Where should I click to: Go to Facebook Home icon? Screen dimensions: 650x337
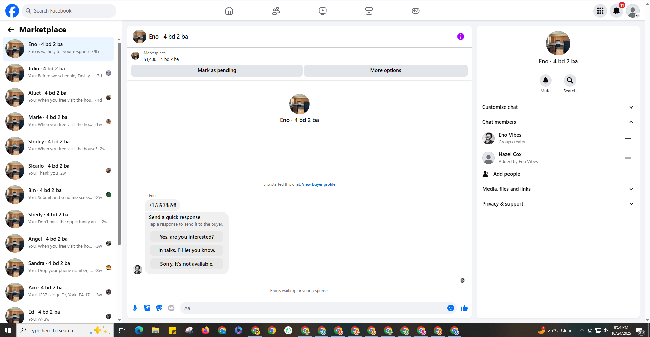[229, 11]
